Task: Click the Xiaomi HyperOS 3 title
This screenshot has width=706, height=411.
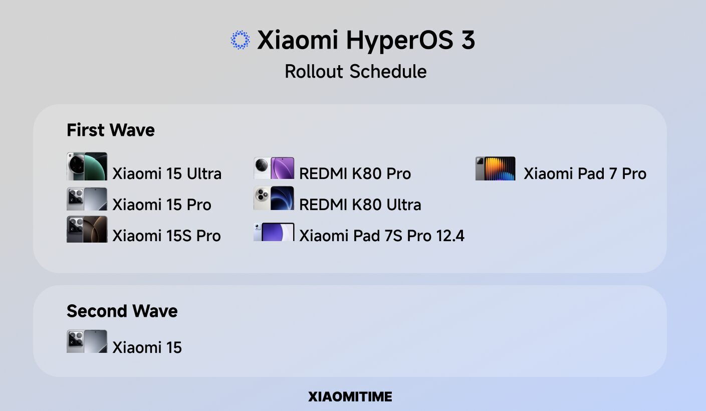Action: [x=366, y=40]
